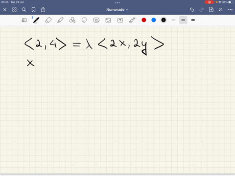Open the thumbnail grid view
This screenshot has width=235, height=176.
point(14,10)
